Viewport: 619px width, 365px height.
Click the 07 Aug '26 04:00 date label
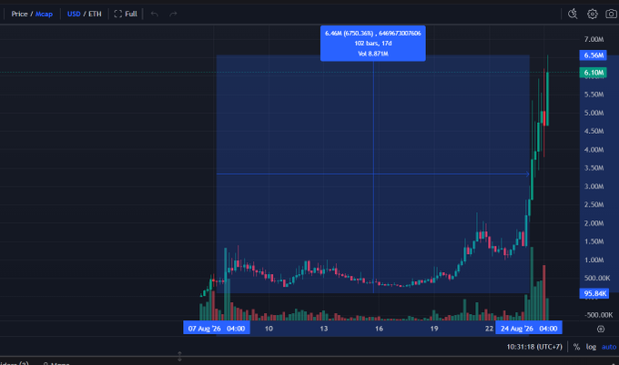click(217, 329)
